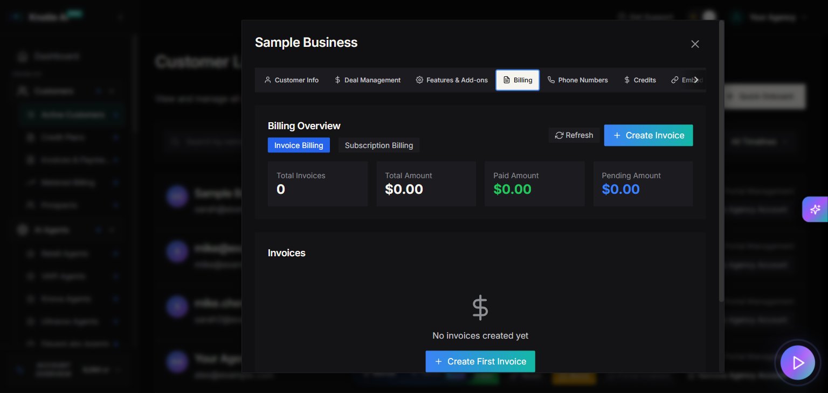
Task: Click the Sample Business dialog title
Action: click(x=306, y=43)
